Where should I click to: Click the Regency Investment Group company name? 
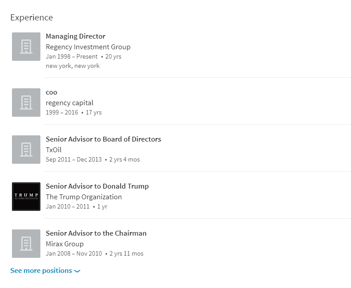pos(88,47)
